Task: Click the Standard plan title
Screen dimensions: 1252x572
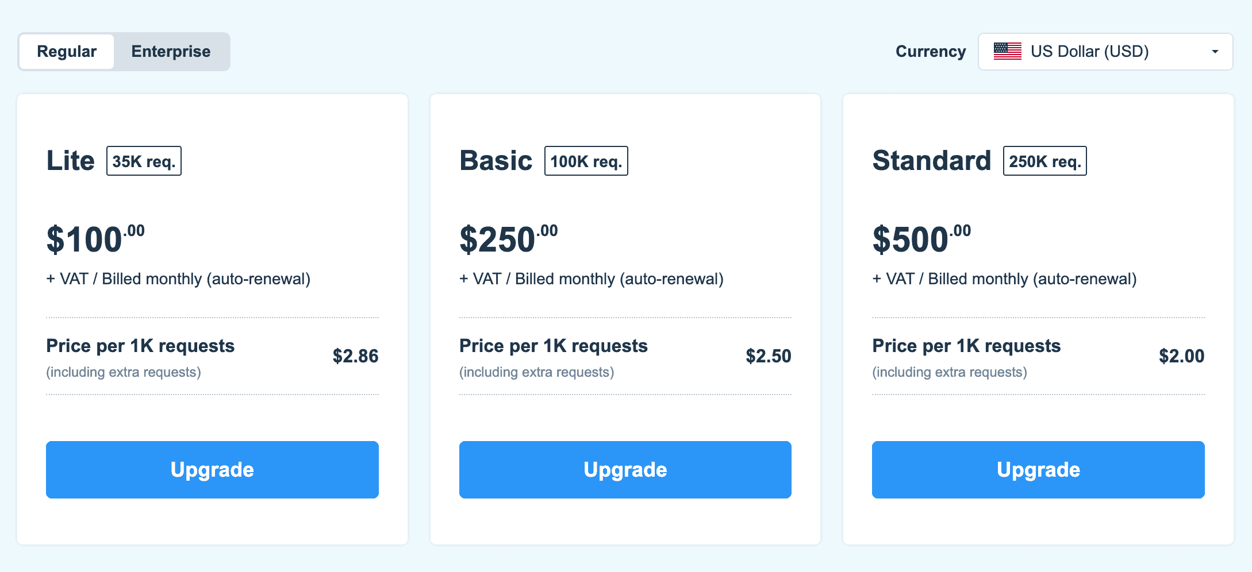Action: tap(932, 161)
